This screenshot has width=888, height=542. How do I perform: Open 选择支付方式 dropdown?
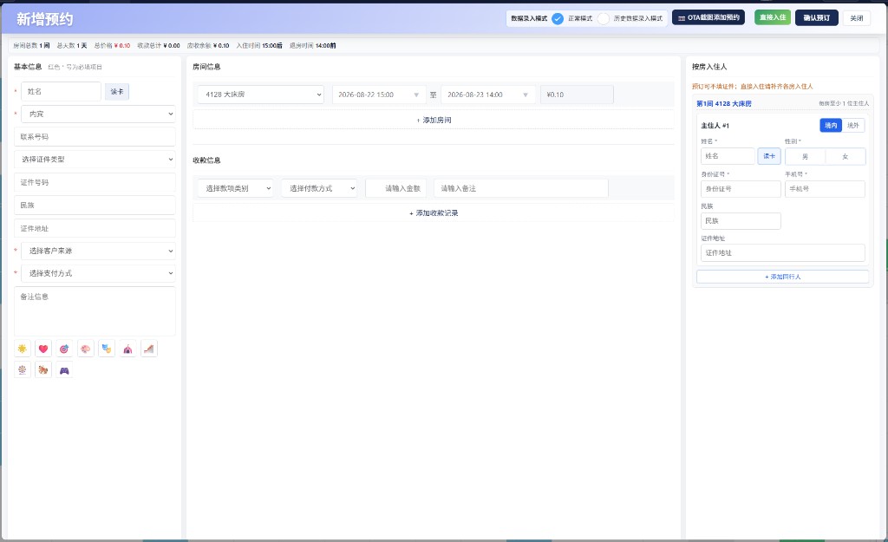(98, 273)
